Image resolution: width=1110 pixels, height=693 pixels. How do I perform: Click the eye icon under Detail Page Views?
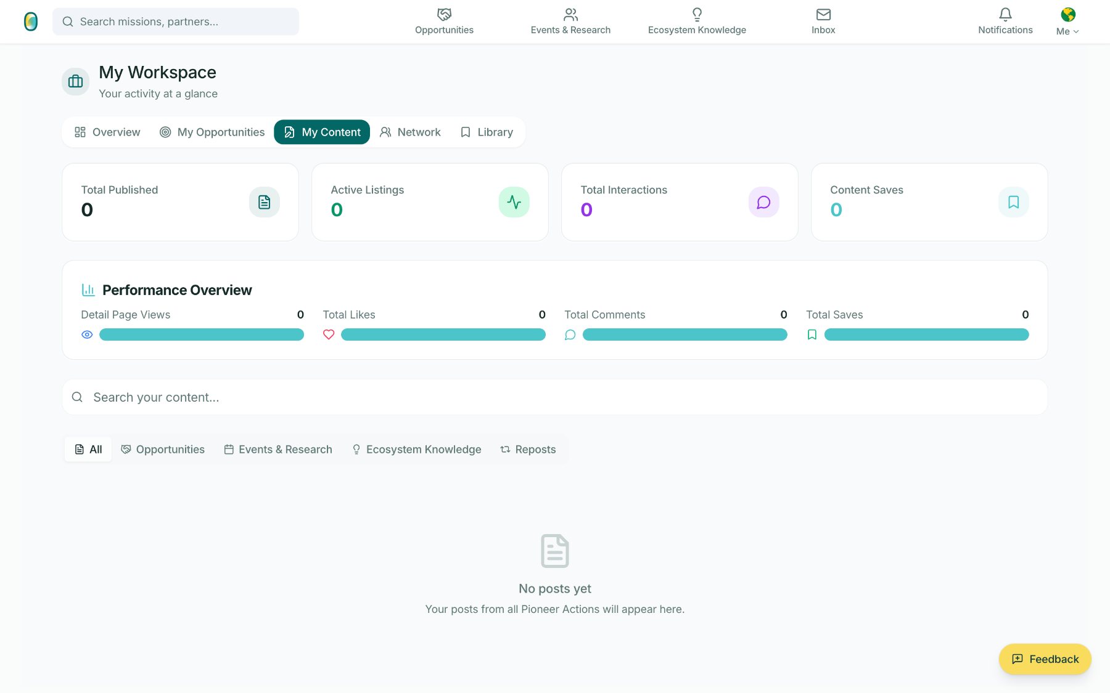pyautogui.click(x=87, y=334)
